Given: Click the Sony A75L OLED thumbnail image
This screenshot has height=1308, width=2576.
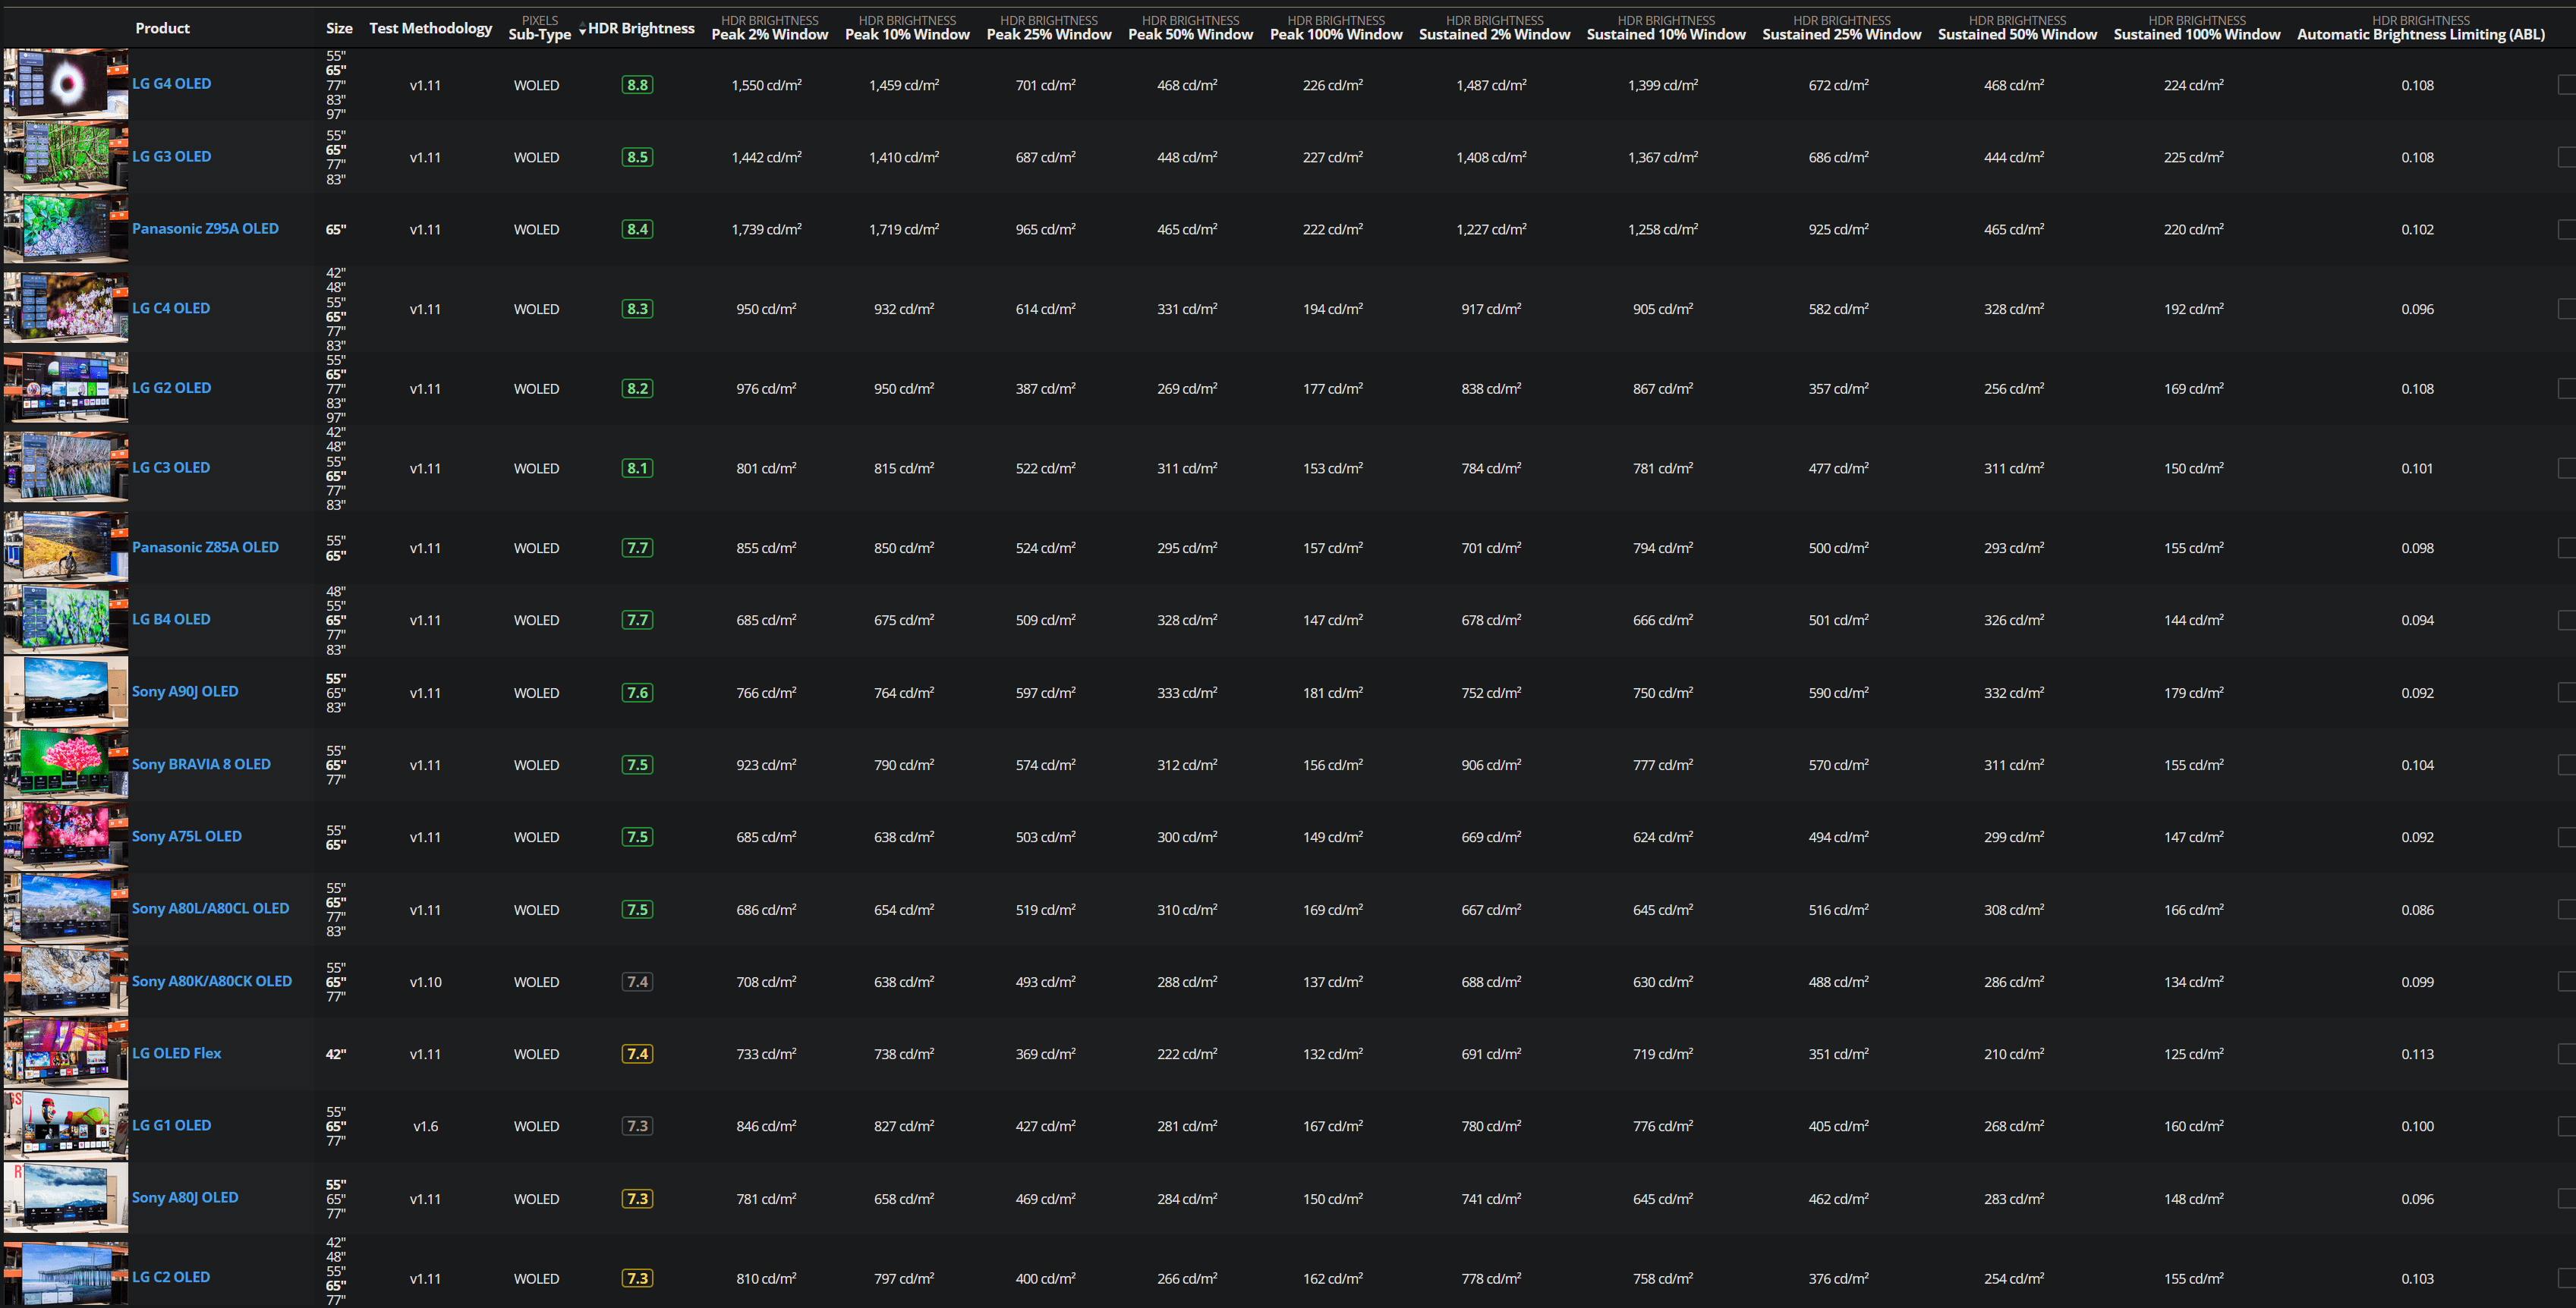Looking at the screenshot, I should coord(66,837).
